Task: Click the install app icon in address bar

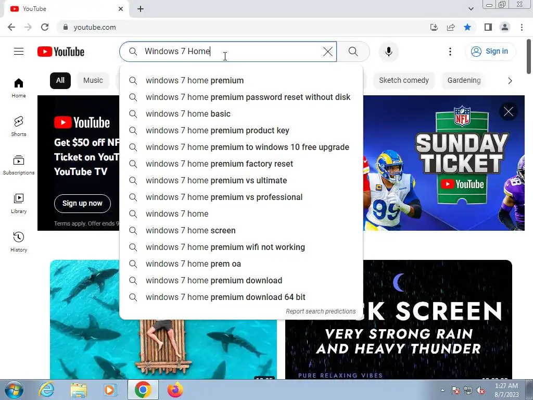Action: [434, 27]
